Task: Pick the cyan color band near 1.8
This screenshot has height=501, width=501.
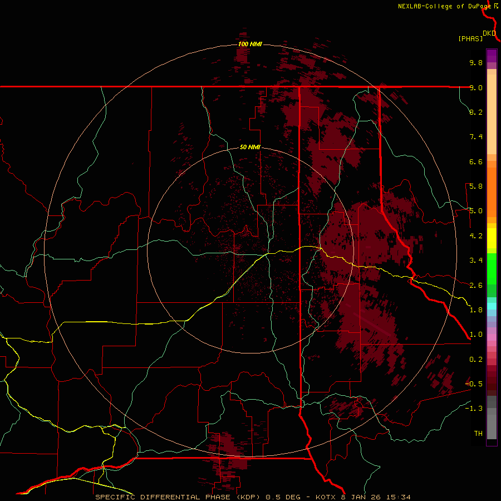Action: (492, 306)
